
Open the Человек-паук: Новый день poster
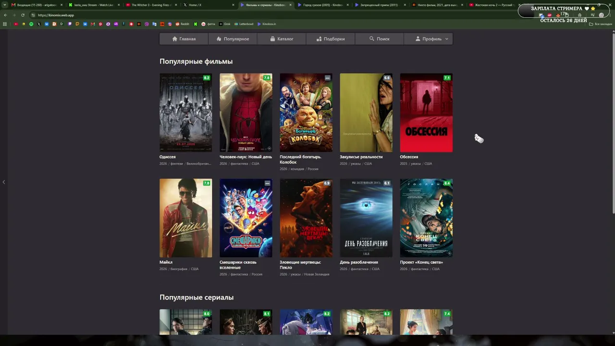coord(246,112)
